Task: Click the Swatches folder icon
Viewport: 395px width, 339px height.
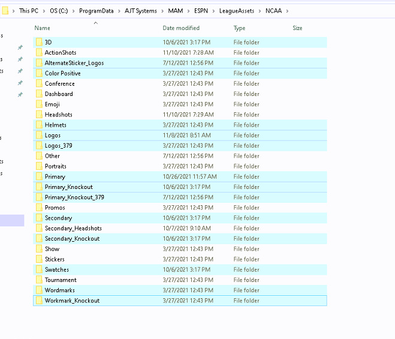Action: [39, 269]
